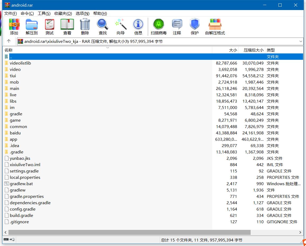Image resolution: width=306 pixels, height=246 pixels.
Task: Open the Options (选项) menu
Action: 83,13
